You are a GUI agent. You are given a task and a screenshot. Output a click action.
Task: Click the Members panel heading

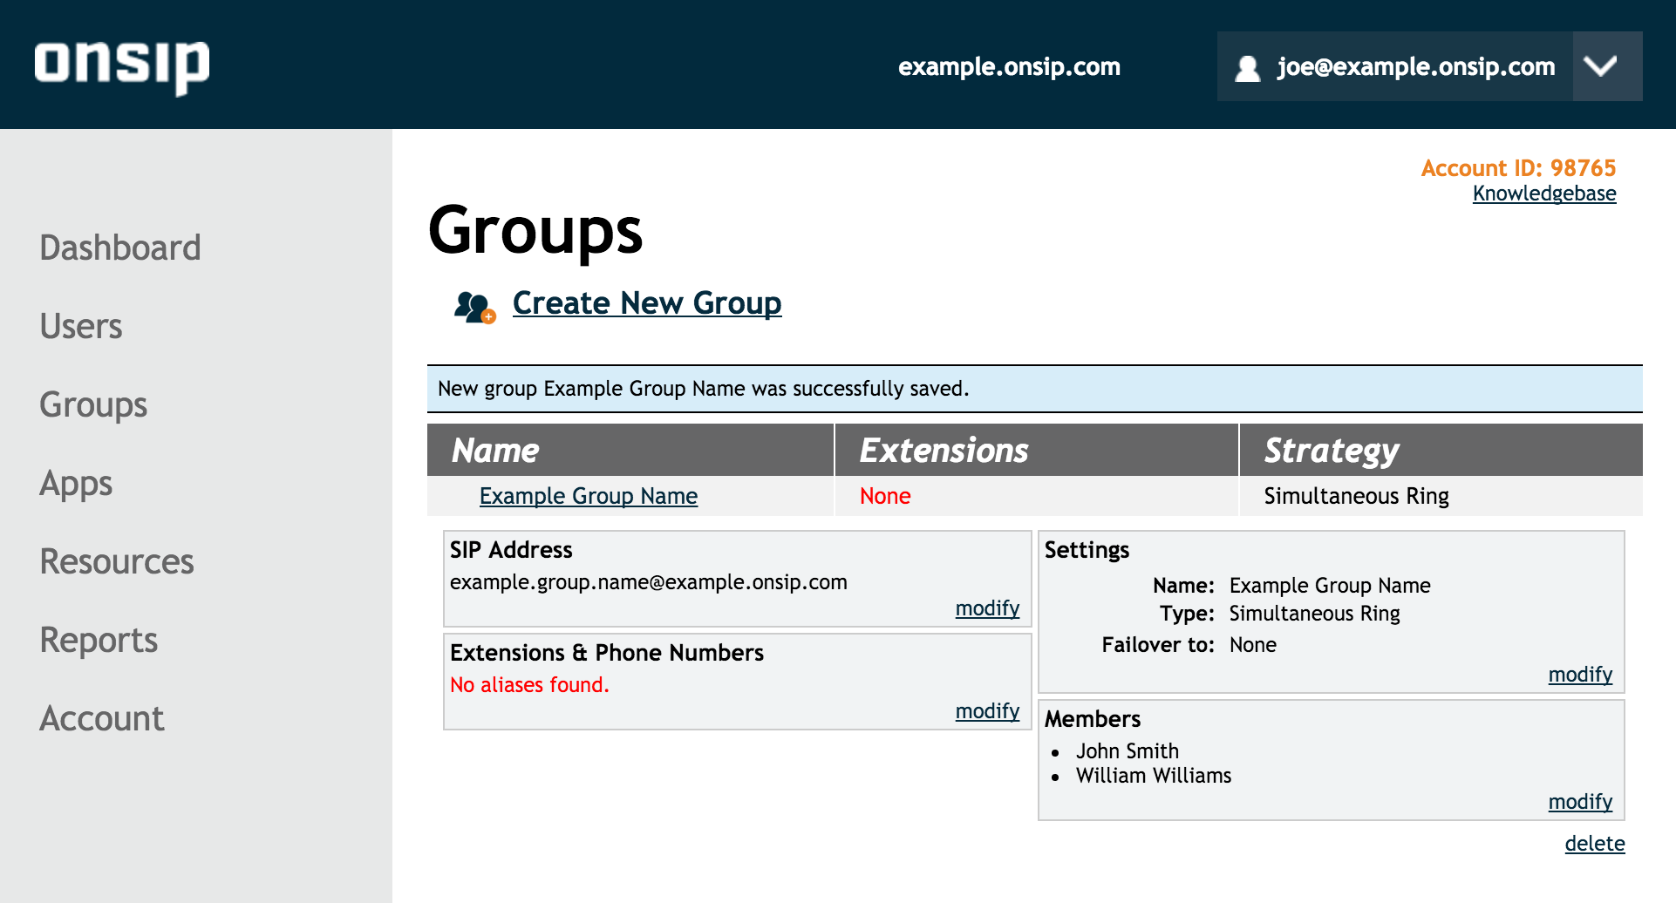click(1093, 719)
